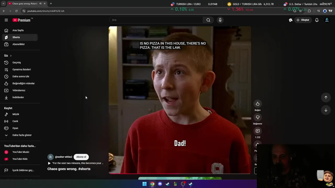Open a new browser tab
The image size is (335, 188).
coord(51,4)
